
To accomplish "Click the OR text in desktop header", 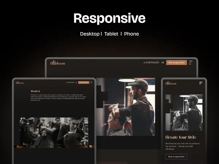I will [163, 63].
